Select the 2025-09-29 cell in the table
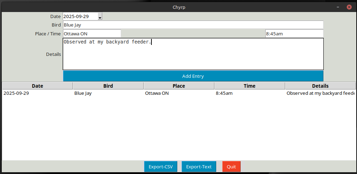The height and width of the screenshot is (174, 357). pos(16,93)
